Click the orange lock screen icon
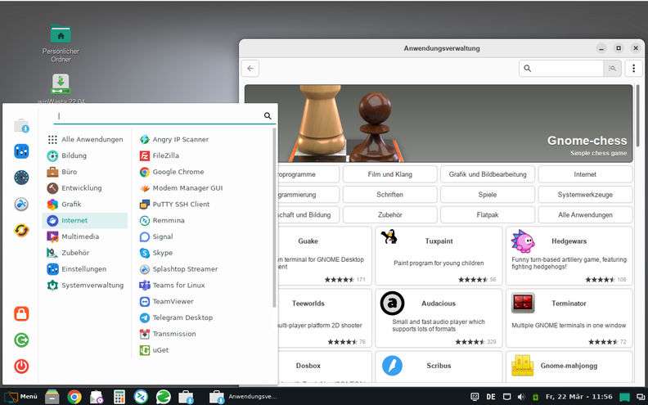This screenshot has height=405, width=648. [21, 314]
